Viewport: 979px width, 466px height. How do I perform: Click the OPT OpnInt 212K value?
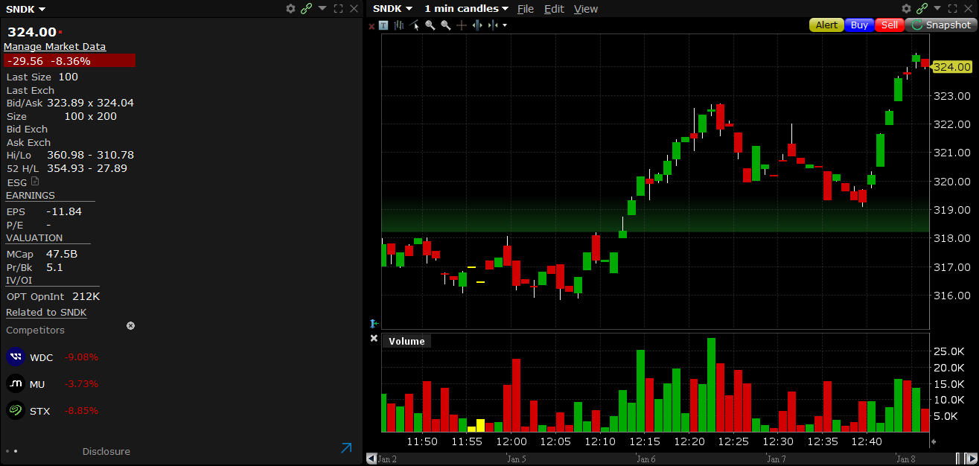[x=86, y=296]
